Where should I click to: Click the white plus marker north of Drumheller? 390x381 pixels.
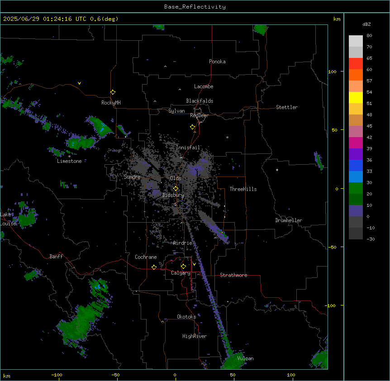click(x=277, y=170)
